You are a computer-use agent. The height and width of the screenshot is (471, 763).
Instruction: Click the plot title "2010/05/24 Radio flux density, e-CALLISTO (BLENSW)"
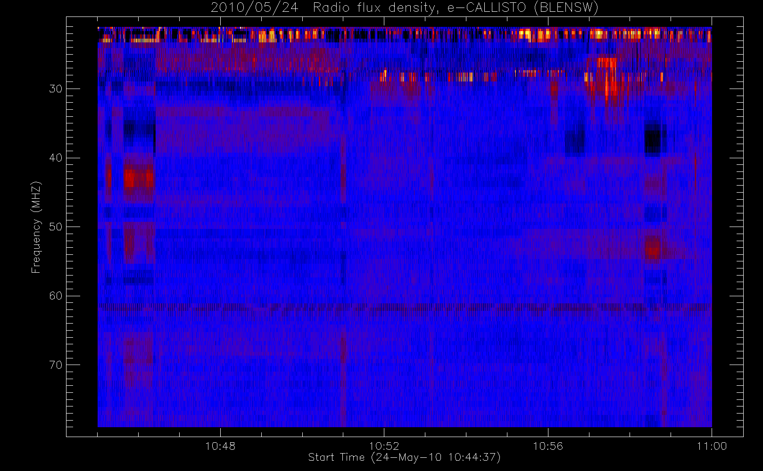[x=405, y=8]
